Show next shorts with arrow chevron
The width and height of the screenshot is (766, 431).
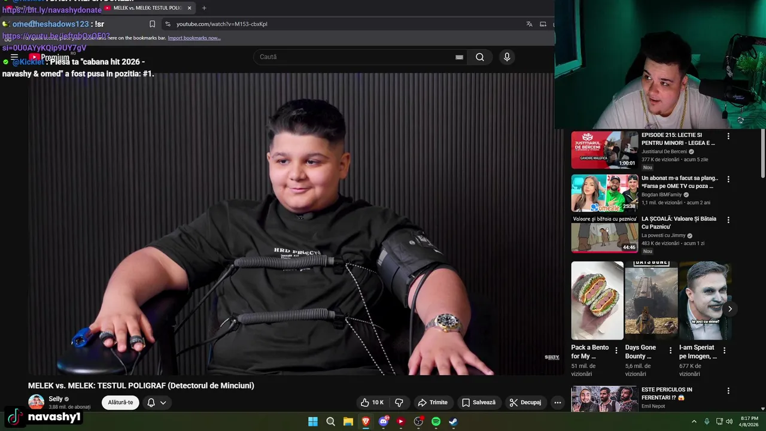729,309
